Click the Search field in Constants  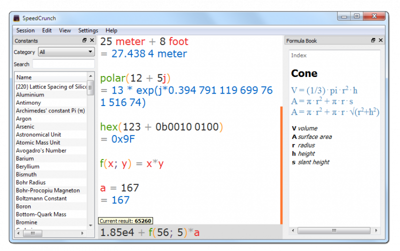[x=63, y=64]
